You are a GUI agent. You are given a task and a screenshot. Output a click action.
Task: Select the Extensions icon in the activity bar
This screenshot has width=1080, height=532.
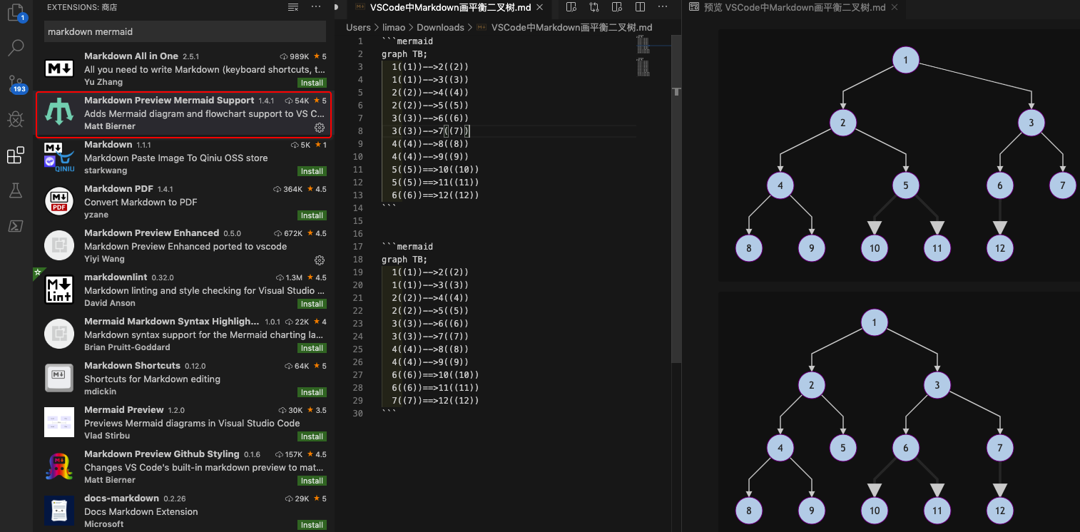[x=16, y=155]
